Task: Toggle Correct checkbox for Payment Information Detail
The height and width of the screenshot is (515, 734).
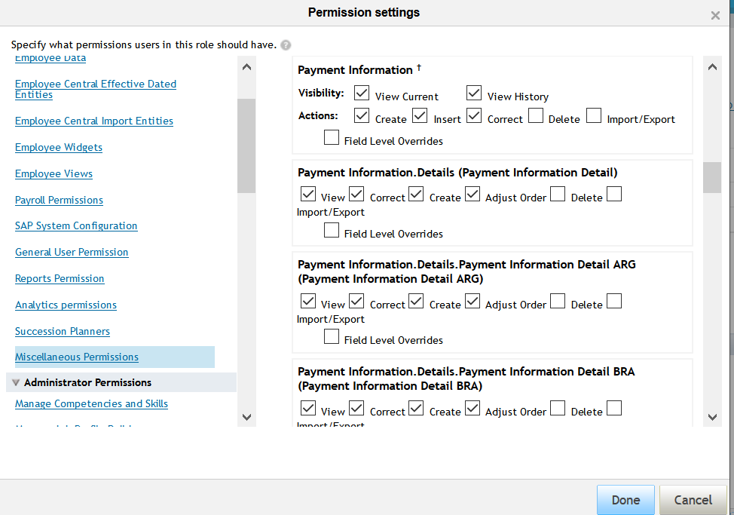Action: 356,194
